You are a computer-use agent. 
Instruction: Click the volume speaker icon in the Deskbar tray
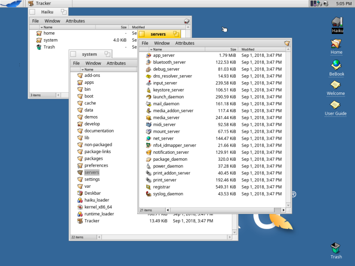[326, 3]
